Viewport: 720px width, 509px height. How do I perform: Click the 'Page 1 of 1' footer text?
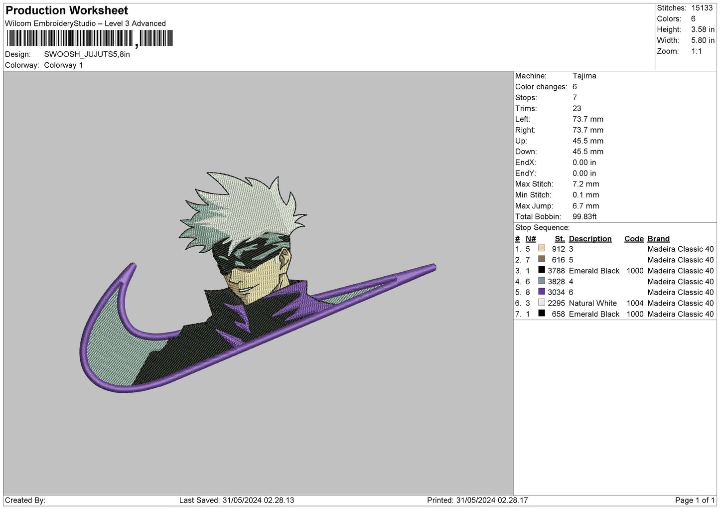coord(695,500)
